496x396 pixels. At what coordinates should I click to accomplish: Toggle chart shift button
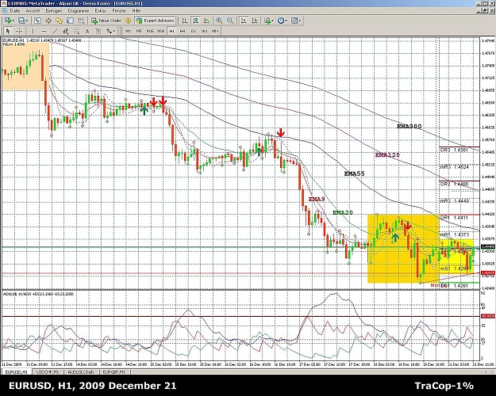pyautogui.click(x=254, y=21)
